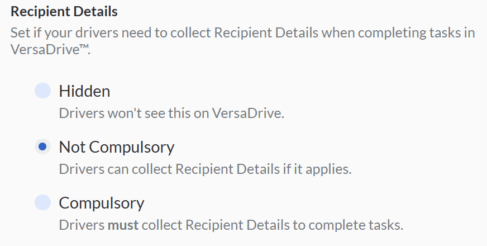Click the "Hidden" option label
The width and height of the screenshot is (487, 246).
84,91
